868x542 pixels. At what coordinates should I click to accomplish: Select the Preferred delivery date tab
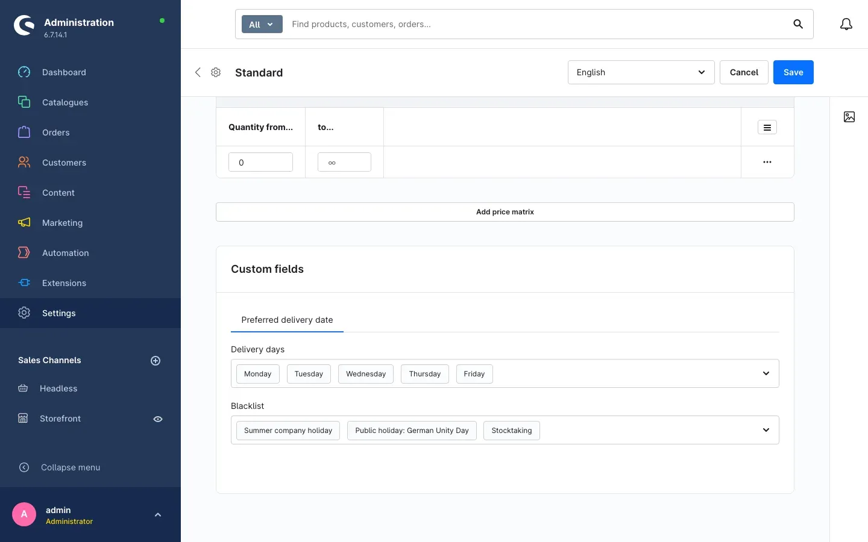pos(287,320)
